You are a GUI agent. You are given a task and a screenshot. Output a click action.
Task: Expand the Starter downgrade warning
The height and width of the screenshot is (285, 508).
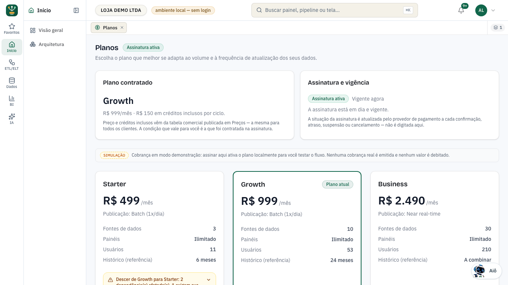point(209,280)
